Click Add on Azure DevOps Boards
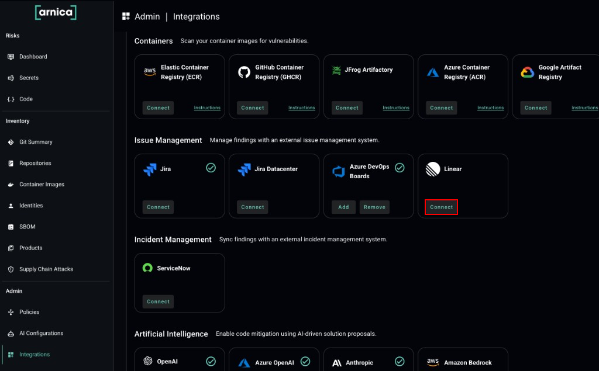The width and height of the screenshot is (599, 371). 343,207
